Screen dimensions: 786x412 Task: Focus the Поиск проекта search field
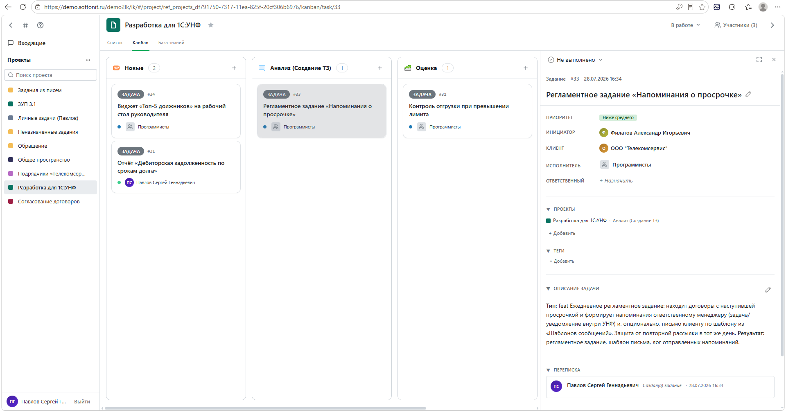[x=50, y=75]
